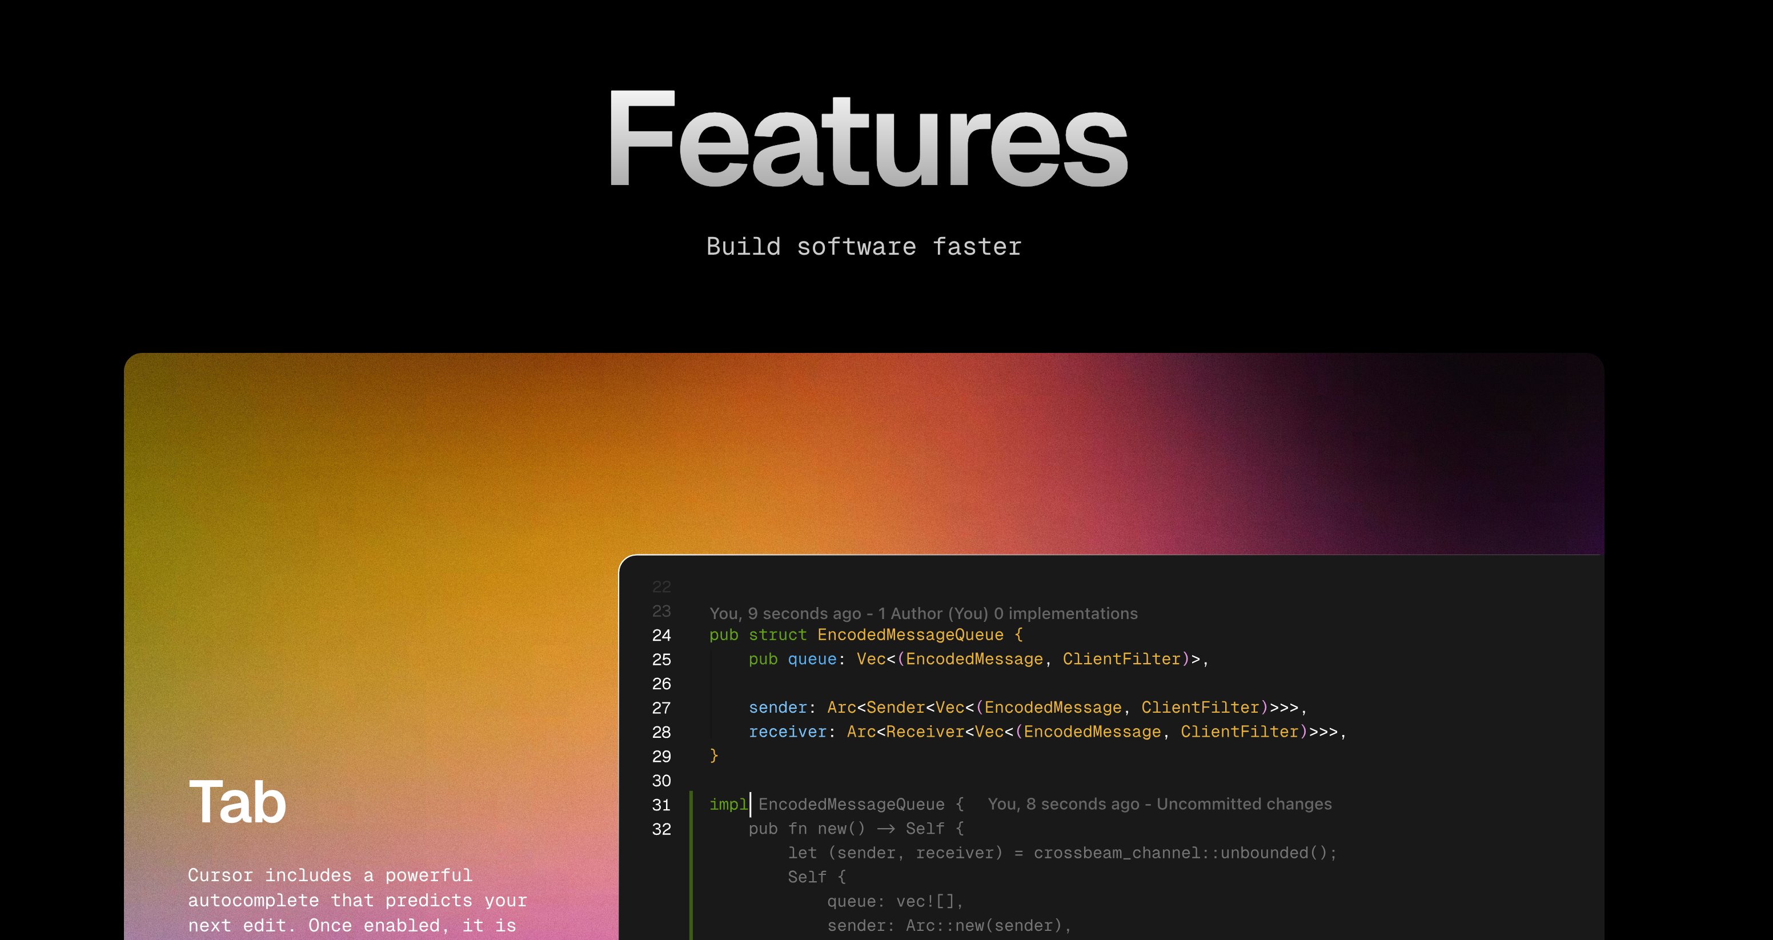Click the 'pub struct EncodedMessageQueue {' line
1773x940 pixels.
[x=866, y=634]
